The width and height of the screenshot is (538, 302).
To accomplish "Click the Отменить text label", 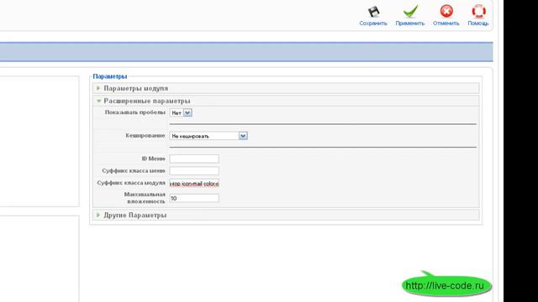I will pyautogui.click(x=446, y=23).
